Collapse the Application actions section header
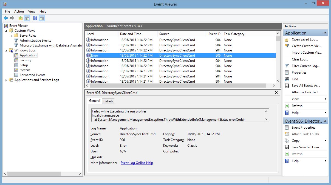The image size is (331, 185). click(325, 33)
